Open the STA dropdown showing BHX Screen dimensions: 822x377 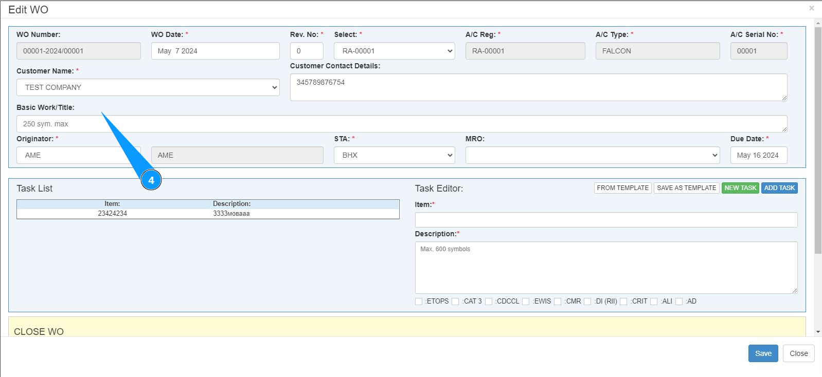(394, 155)
